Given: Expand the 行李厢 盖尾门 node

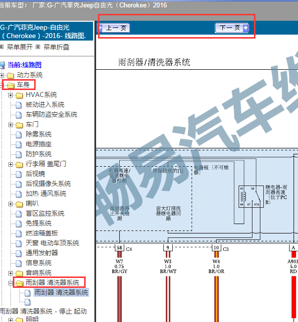Looking at the screenshot, I should pyautogui.click(x=11, y=165).
